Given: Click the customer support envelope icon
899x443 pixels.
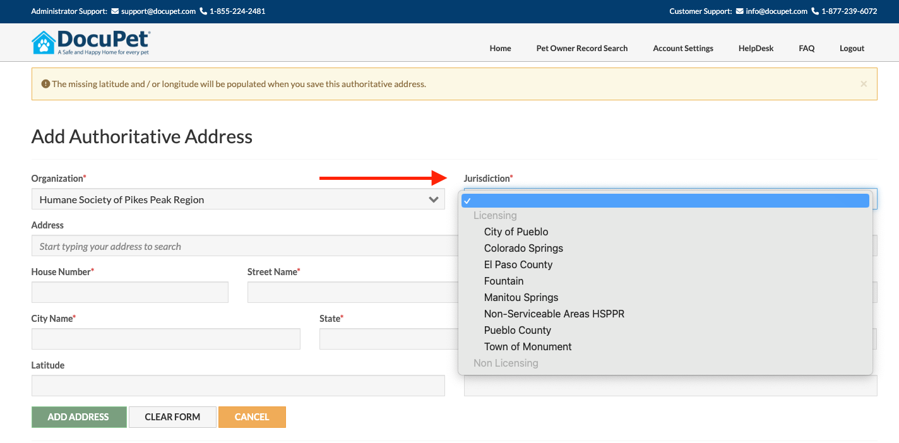Looking at the screenshot, I should (739, 11).
